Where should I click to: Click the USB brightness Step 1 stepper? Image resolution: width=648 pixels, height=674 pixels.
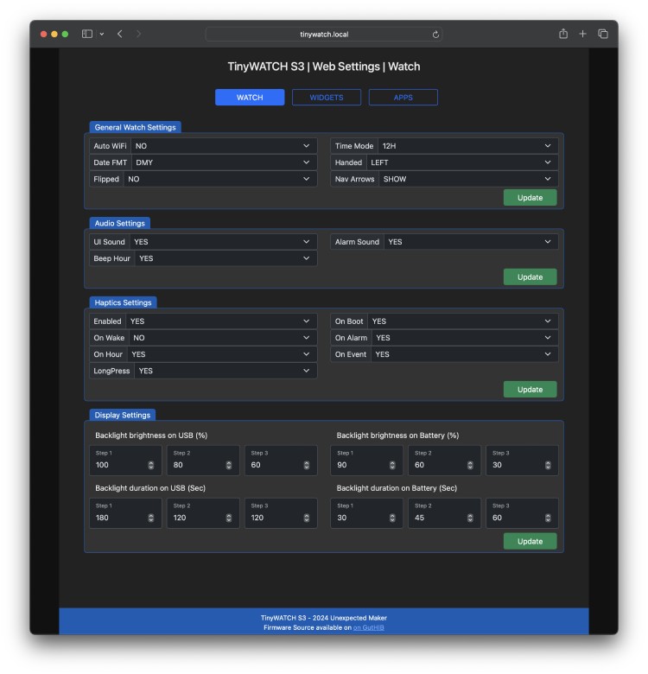[151, 465]
